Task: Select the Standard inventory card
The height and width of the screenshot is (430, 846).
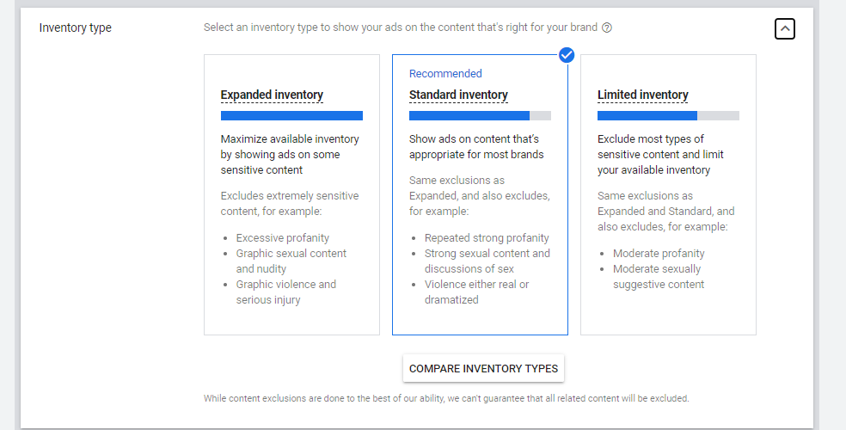Action: tap(481, 194)
